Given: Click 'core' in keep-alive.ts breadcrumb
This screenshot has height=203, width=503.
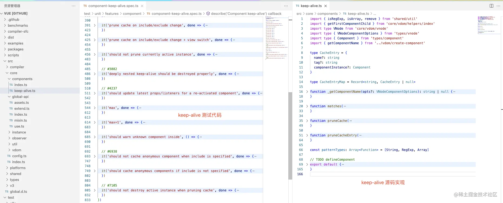Looking at the screenshot, I should [x=309, y=13].
